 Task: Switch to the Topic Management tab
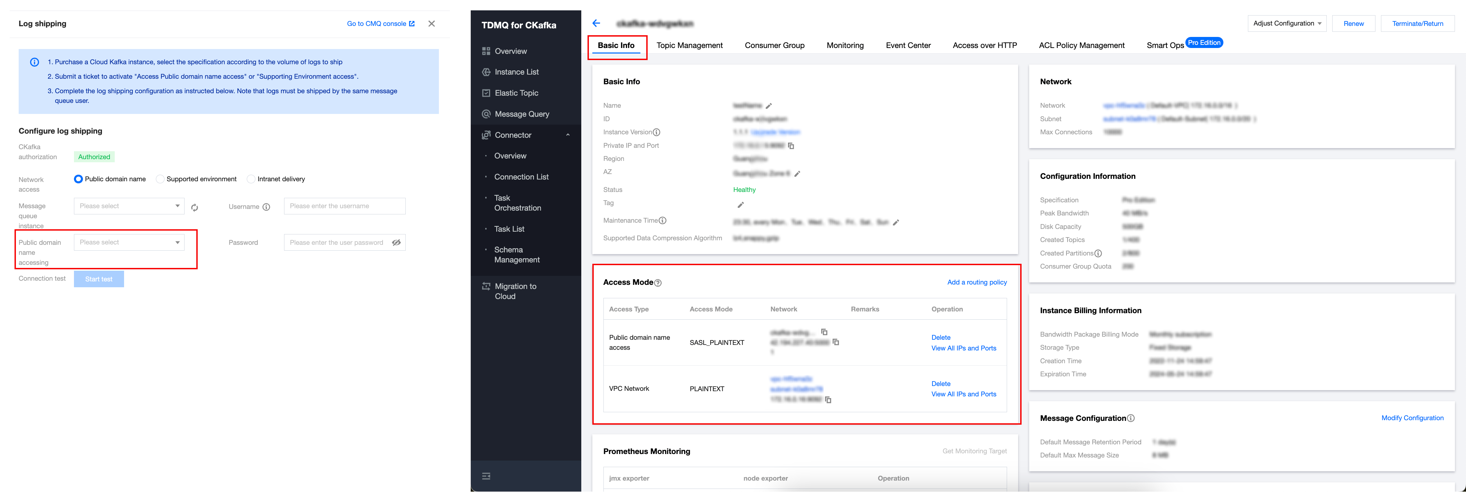(689, 46)
